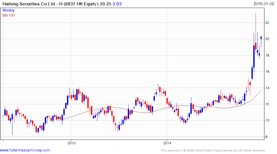Click the 14 price axis label
Image resolution: width=277 pixels, height=154 pixels.
(x=267, y=88)
